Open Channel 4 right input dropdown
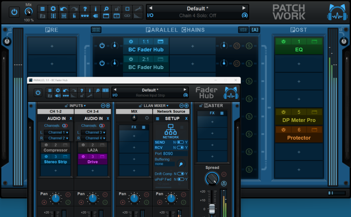The image size is (351, 217). pyautogui.click(x=93, y=138)
